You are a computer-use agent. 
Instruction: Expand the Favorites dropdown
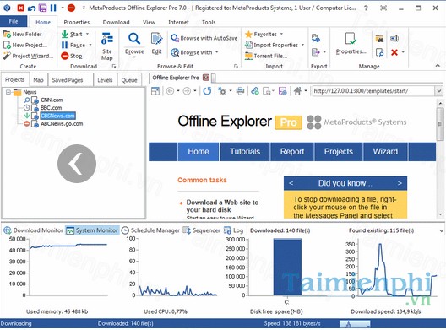point(281,34)
